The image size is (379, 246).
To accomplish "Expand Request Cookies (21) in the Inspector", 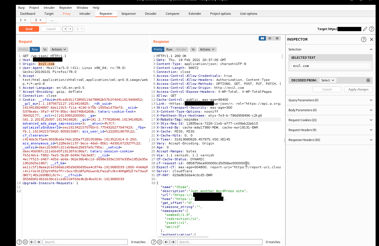I will point(330,120).
